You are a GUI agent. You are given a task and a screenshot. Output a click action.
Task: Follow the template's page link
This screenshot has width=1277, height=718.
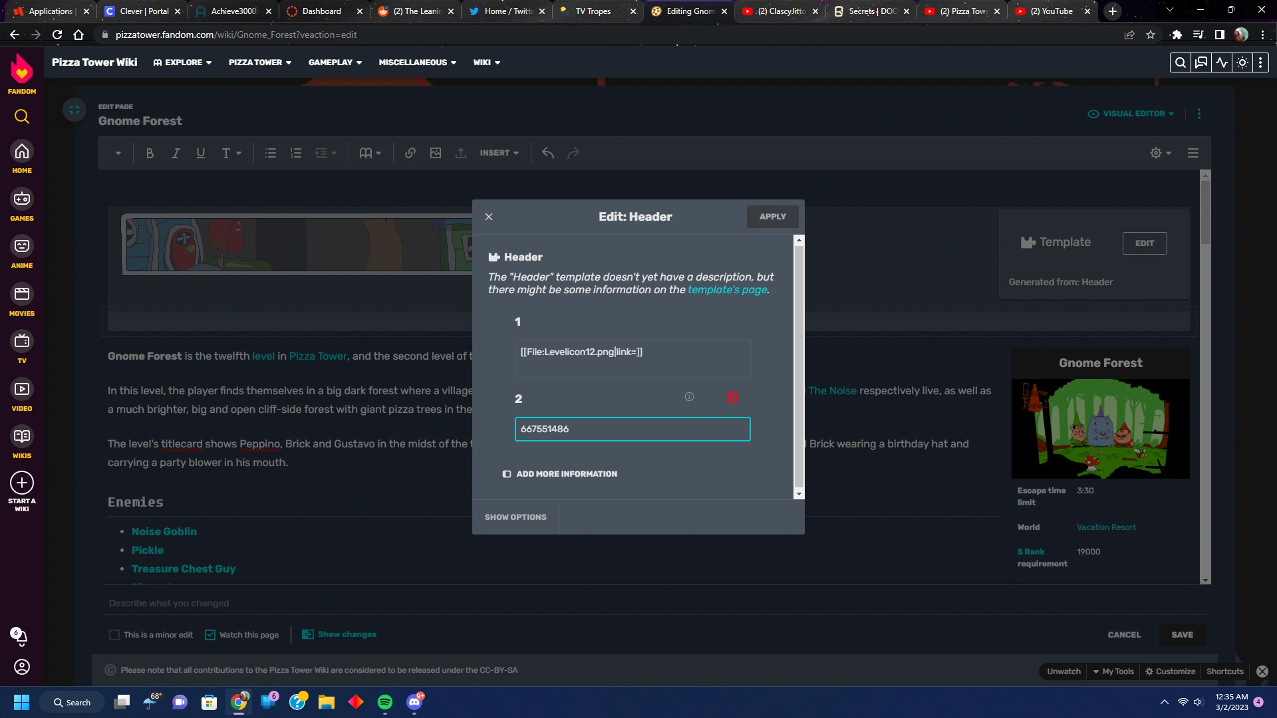click(727, 290)
